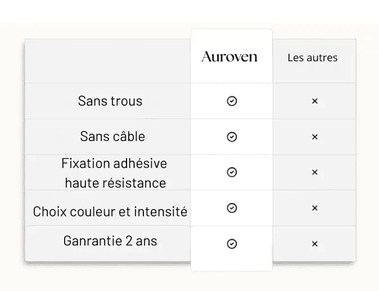This screenshot has height=291, width=379.
Task: Select the Les autres column header
Action: 313,57
